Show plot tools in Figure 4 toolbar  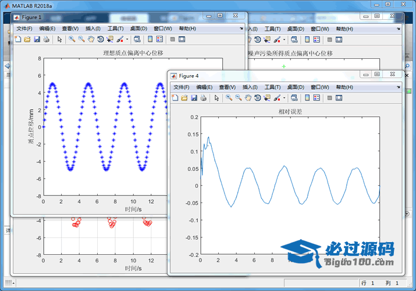(x=339, y=98)
